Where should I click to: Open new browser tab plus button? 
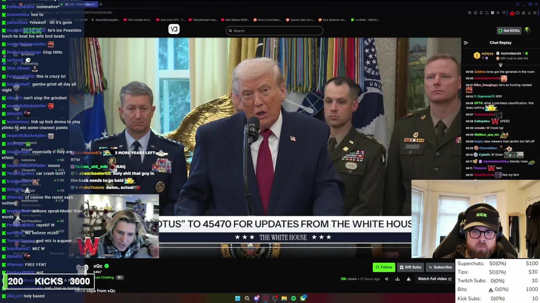pos(100,4)
